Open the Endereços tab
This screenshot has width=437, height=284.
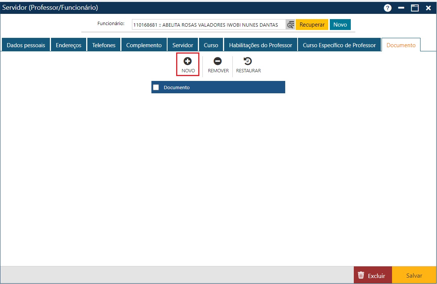tap(69, 45)
